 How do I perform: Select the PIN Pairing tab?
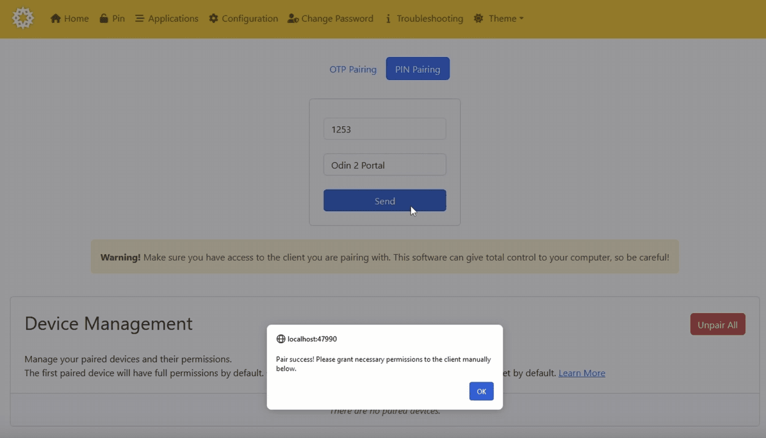418,69
